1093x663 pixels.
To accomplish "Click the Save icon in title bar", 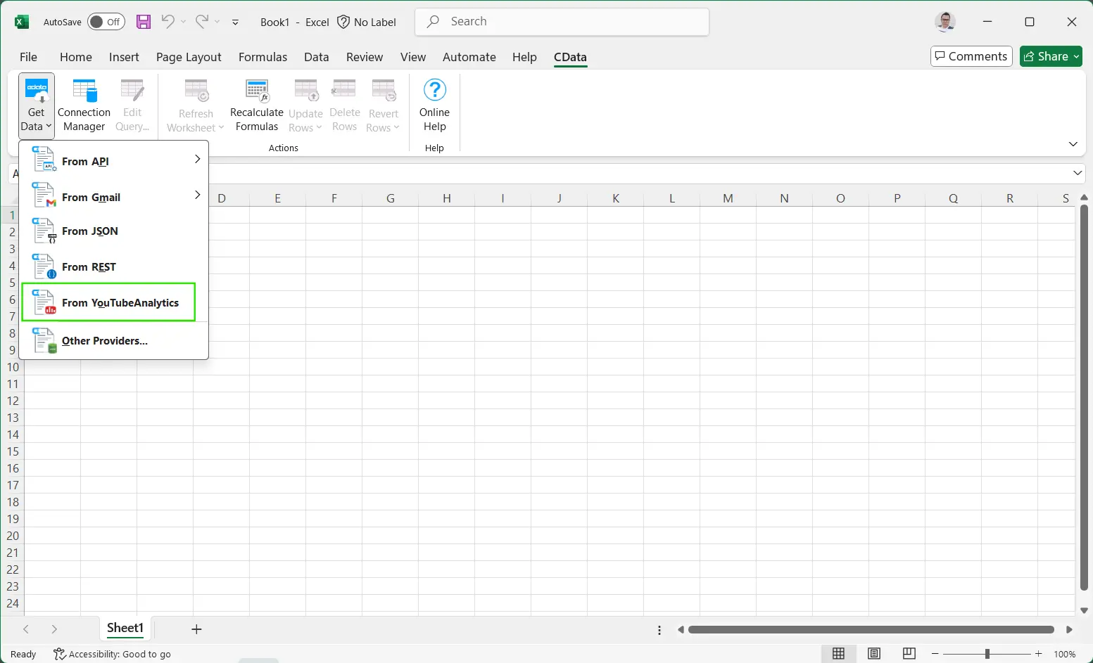I will pos(144,22).
